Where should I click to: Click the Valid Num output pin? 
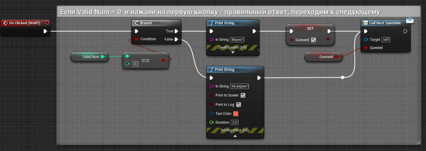(x=103, y=57)
